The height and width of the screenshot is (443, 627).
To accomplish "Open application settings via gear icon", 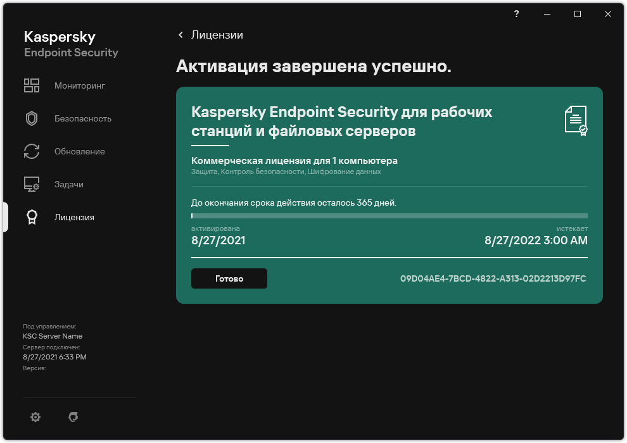I will point(35,417).
